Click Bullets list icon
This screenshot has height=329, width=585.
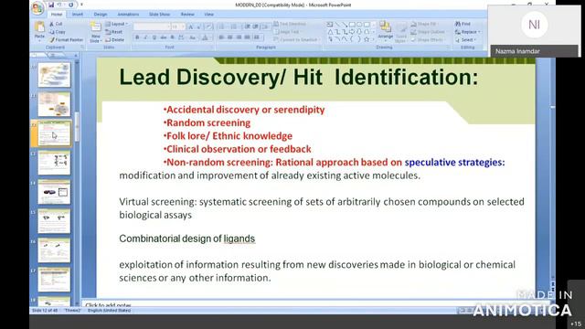pos(221,27)
